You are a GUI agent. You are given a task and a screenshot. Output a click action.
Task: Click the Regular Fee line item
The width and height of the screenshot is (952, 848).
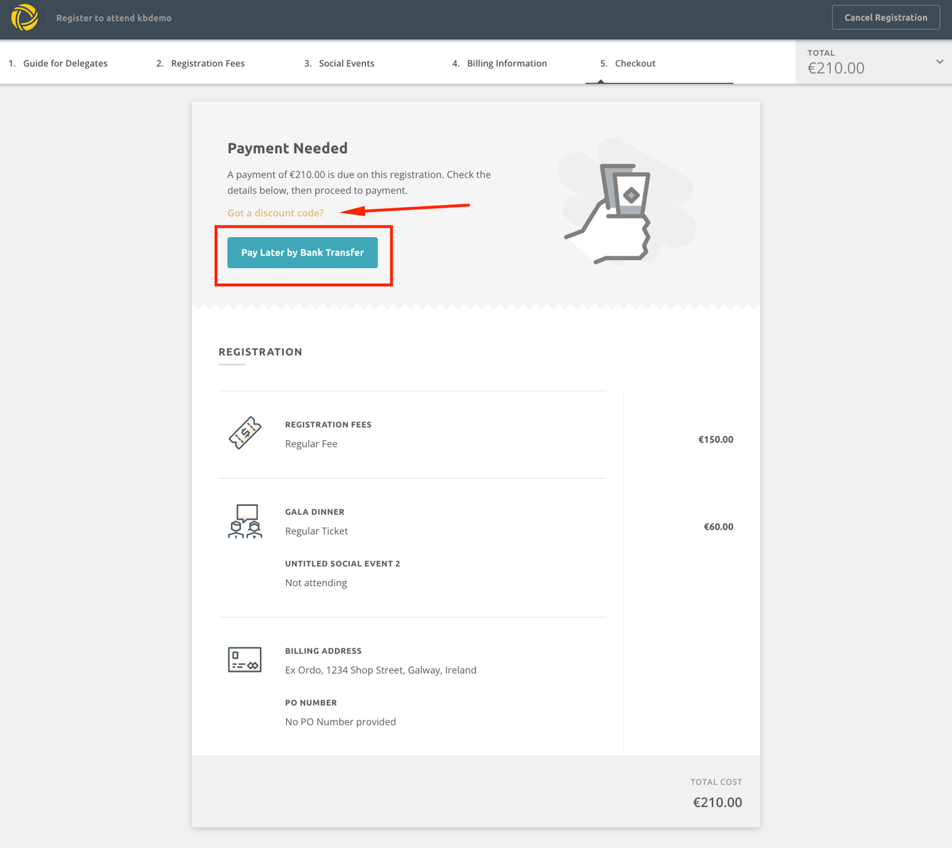[311, 444]
